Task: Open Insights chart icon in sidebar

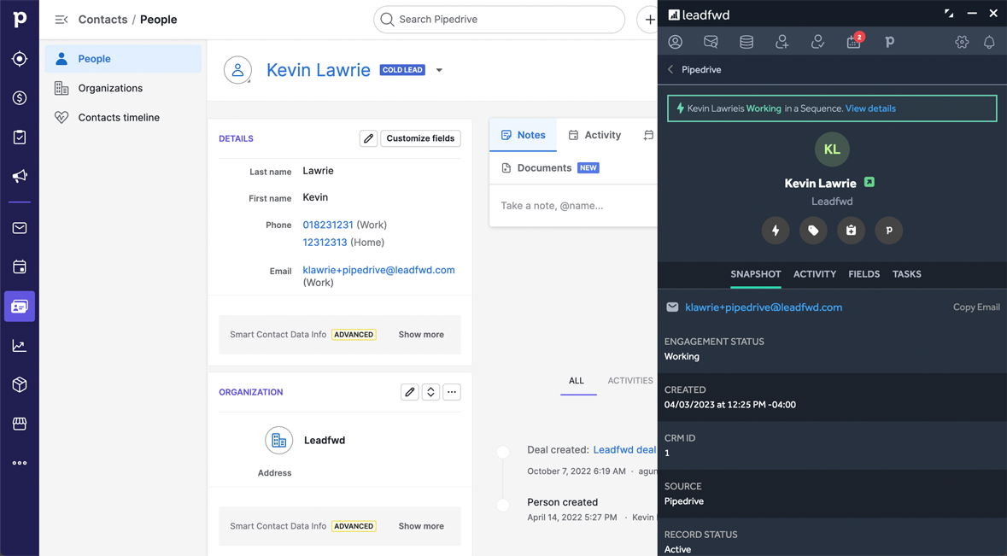Action: [20, 345]
